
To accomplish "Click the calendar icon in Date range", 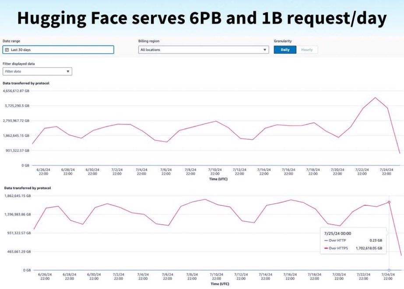I will pyautogui.click(x=7, y=50).
